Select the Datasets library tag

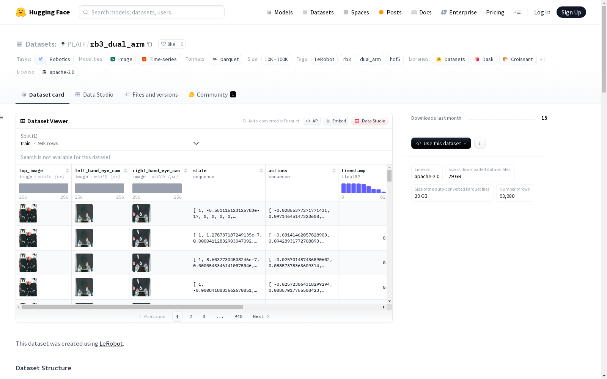(x=451, y=59)
